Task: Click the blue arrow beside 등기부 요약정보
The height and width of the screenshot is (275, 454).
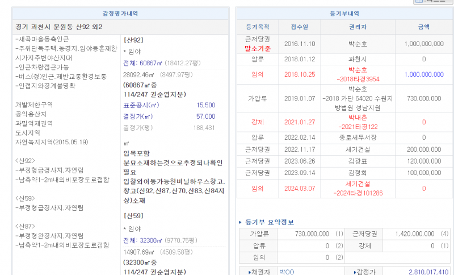Action: pos(240,222)
